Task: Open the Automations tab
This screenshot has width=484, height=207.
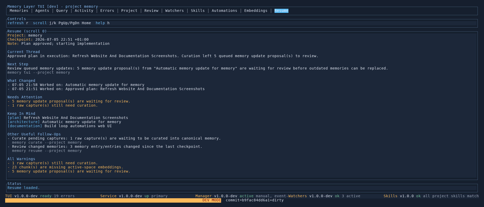Action: 224,11
